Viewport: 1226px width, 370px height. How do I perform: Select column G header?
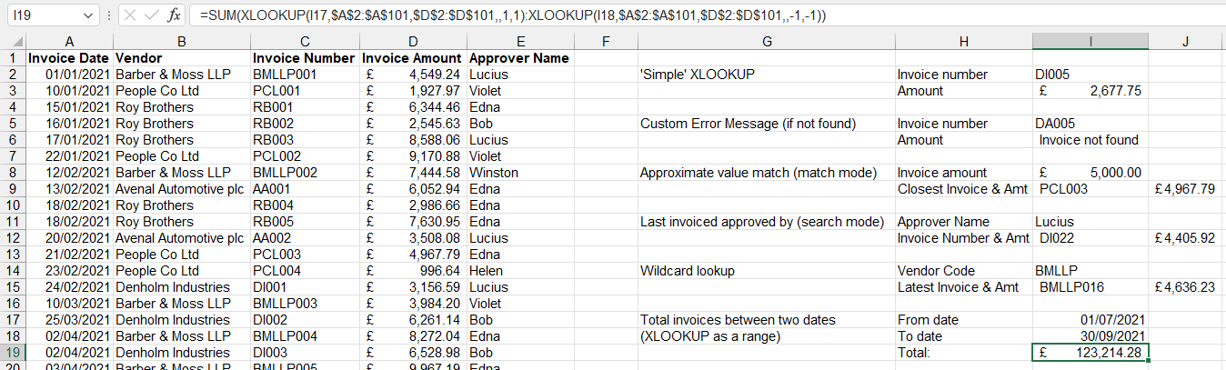point(767,41)
